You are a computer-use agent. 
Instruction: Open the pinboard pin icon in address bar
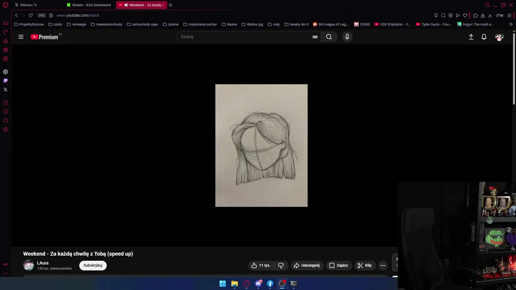coord(436,15)
